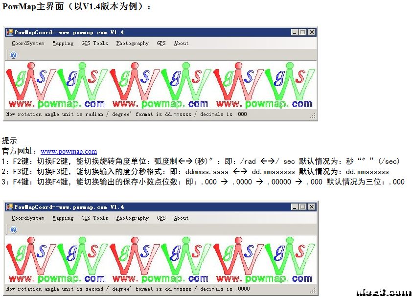Screen dimensions: 412x297
Task: Click the line starting '3: F4键'
Action: [203, 182]
